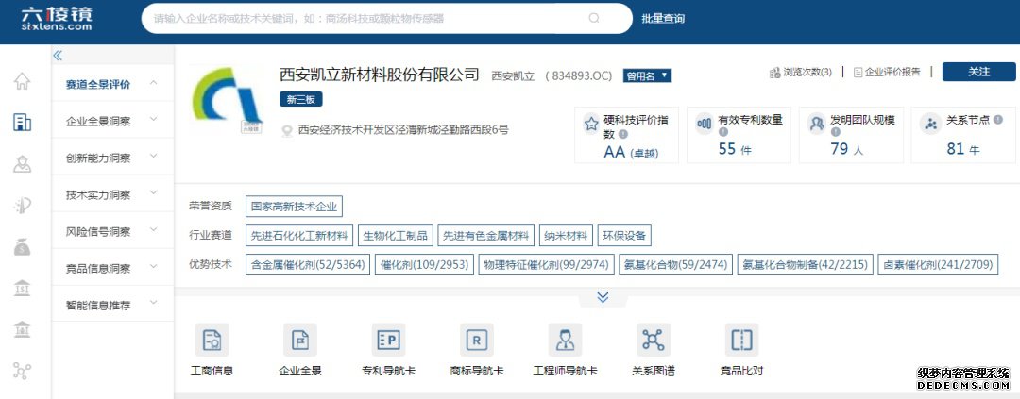Open 企业评价报告 link
The height and width of the screenshot is (399, 1020).
(887, 72)
